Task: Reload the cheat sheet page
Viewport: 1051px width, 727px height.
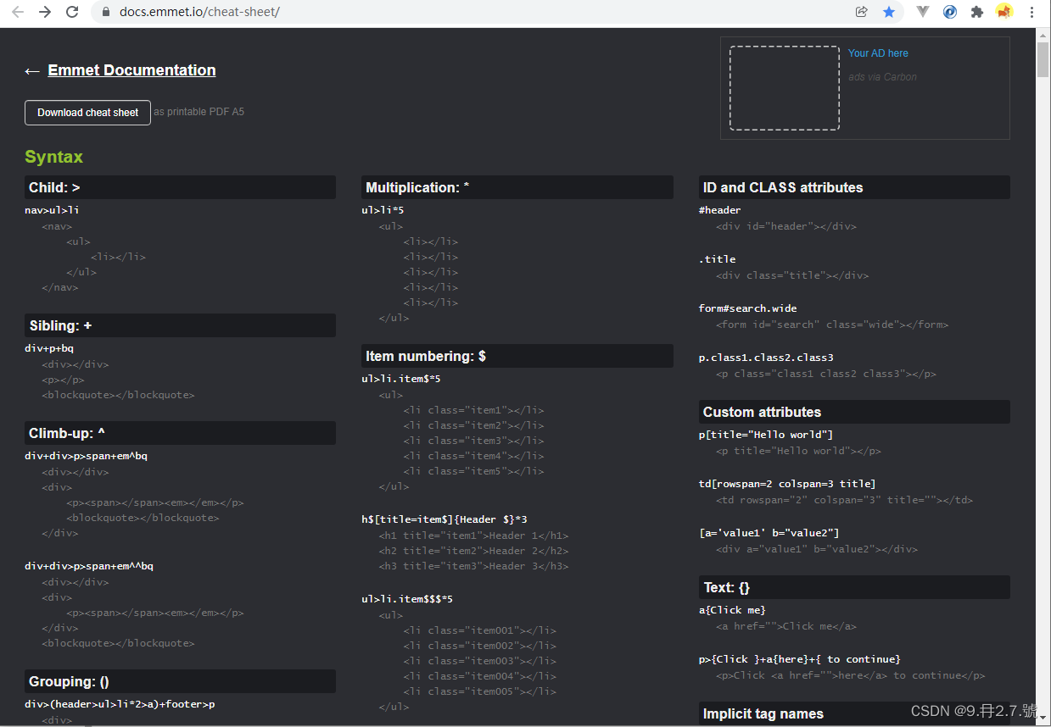Action: coord(72,12)
